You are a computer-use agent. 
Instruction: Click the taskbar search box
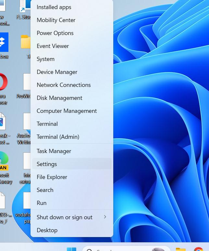pyautogui.click(x=126, y=249)
